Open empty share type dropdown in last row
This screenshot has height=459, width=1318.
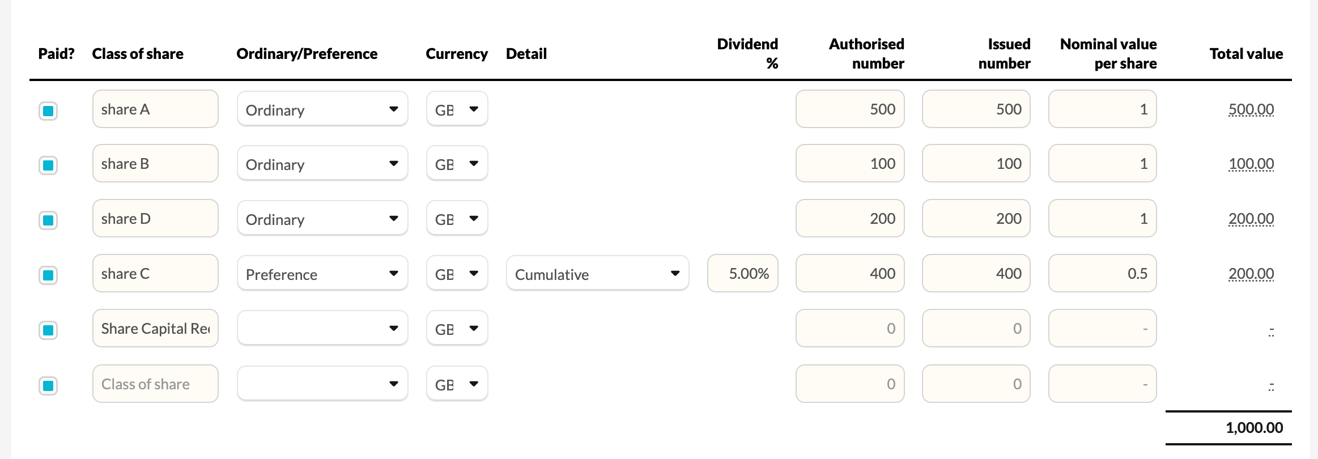[x=322, y=384]
